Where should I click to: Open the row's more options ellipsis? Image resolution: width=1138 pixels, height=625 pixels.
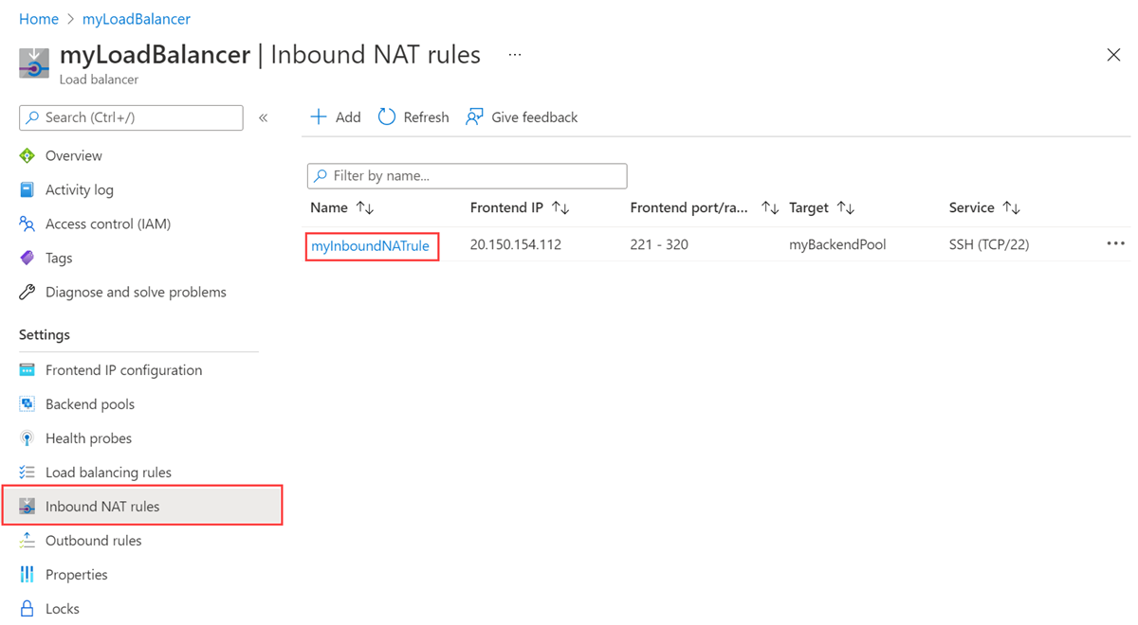tap(1115, 244)
